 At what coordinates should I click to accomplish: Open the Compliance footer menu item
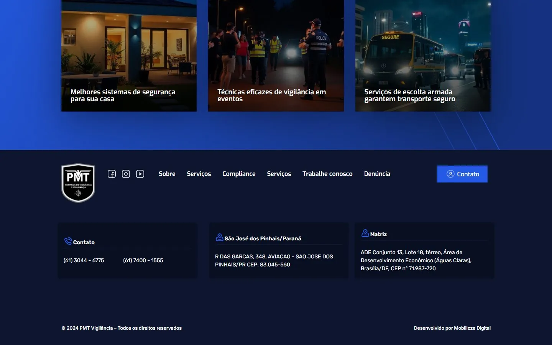(239, 174)
